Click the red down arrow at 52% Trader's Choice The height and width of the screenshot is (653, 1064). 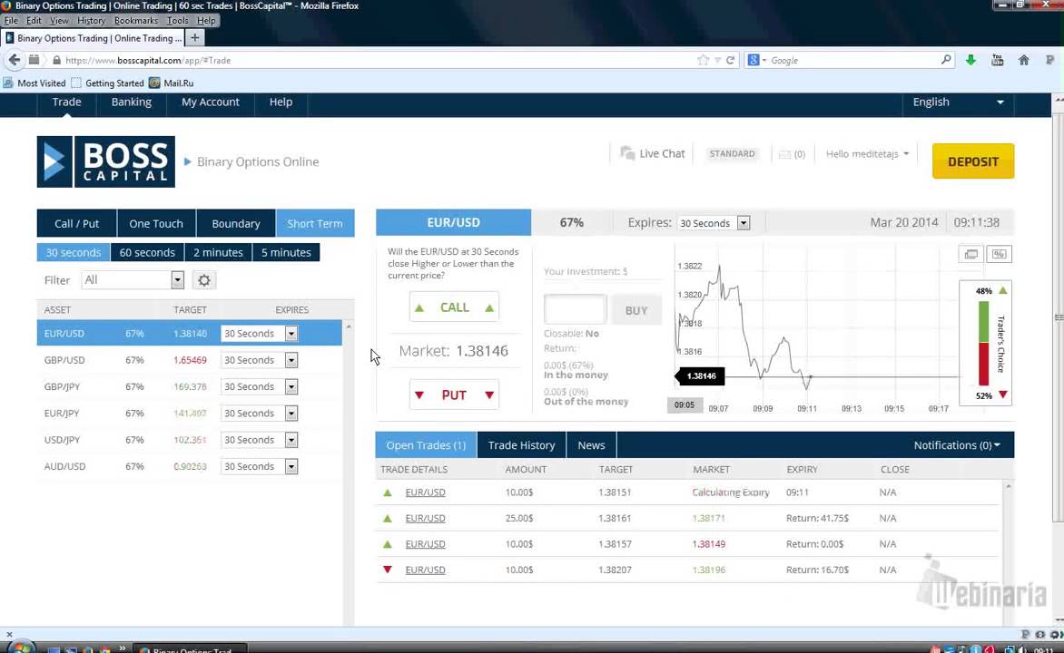[1003, 395]
